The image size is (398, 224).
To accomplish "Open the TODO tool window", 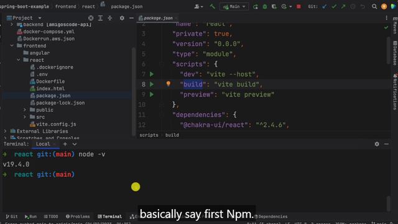I will pos(51,217).
